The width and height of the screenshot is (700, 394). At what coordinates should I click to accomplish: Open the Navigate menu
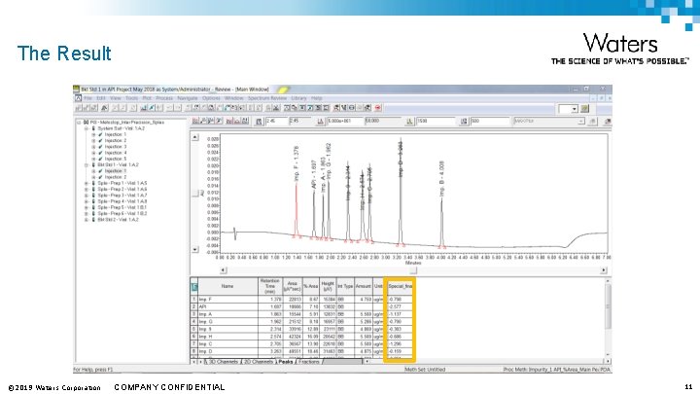(x=187, y=98)
